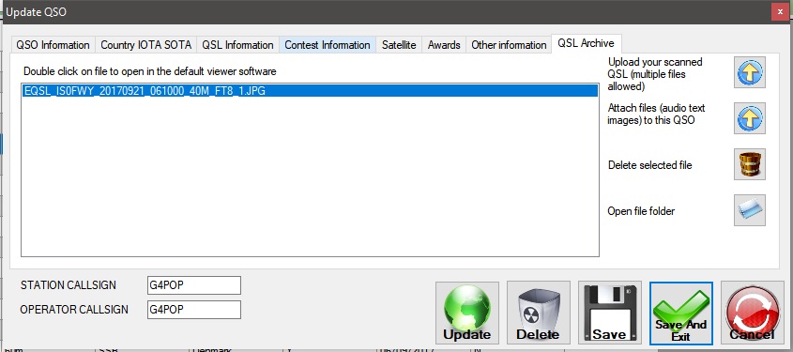
Task: Select the QSL Archive tab
Action: (587, 43)
